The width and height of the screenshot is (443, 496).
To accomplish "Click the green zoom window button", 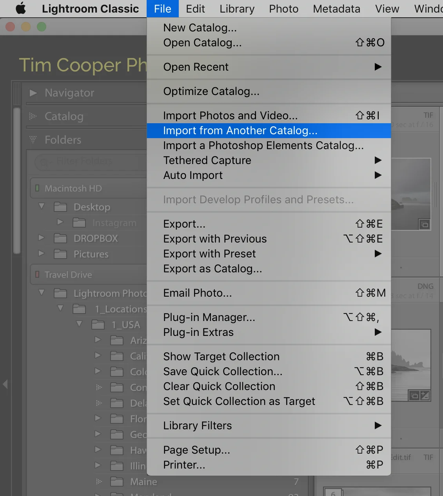I will [42, 27].
